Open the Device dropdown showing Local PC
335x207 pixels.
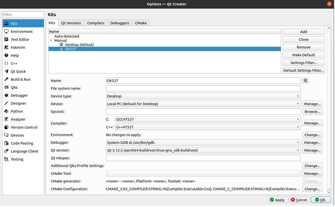(203, 104)
